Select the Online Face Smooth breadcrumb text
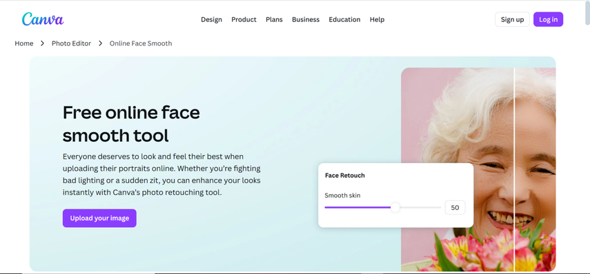590x274 pixels. [x=141, y=43]
